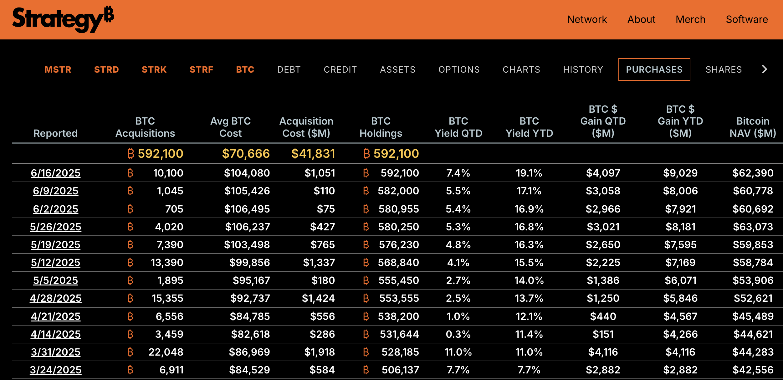Open the 4/28/2025 reported link
783x380 pixels.
(55, 298)
